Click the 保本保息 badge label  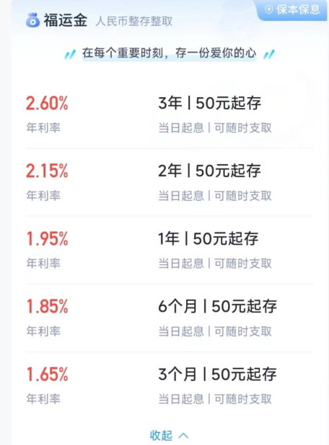pos(298,9)
